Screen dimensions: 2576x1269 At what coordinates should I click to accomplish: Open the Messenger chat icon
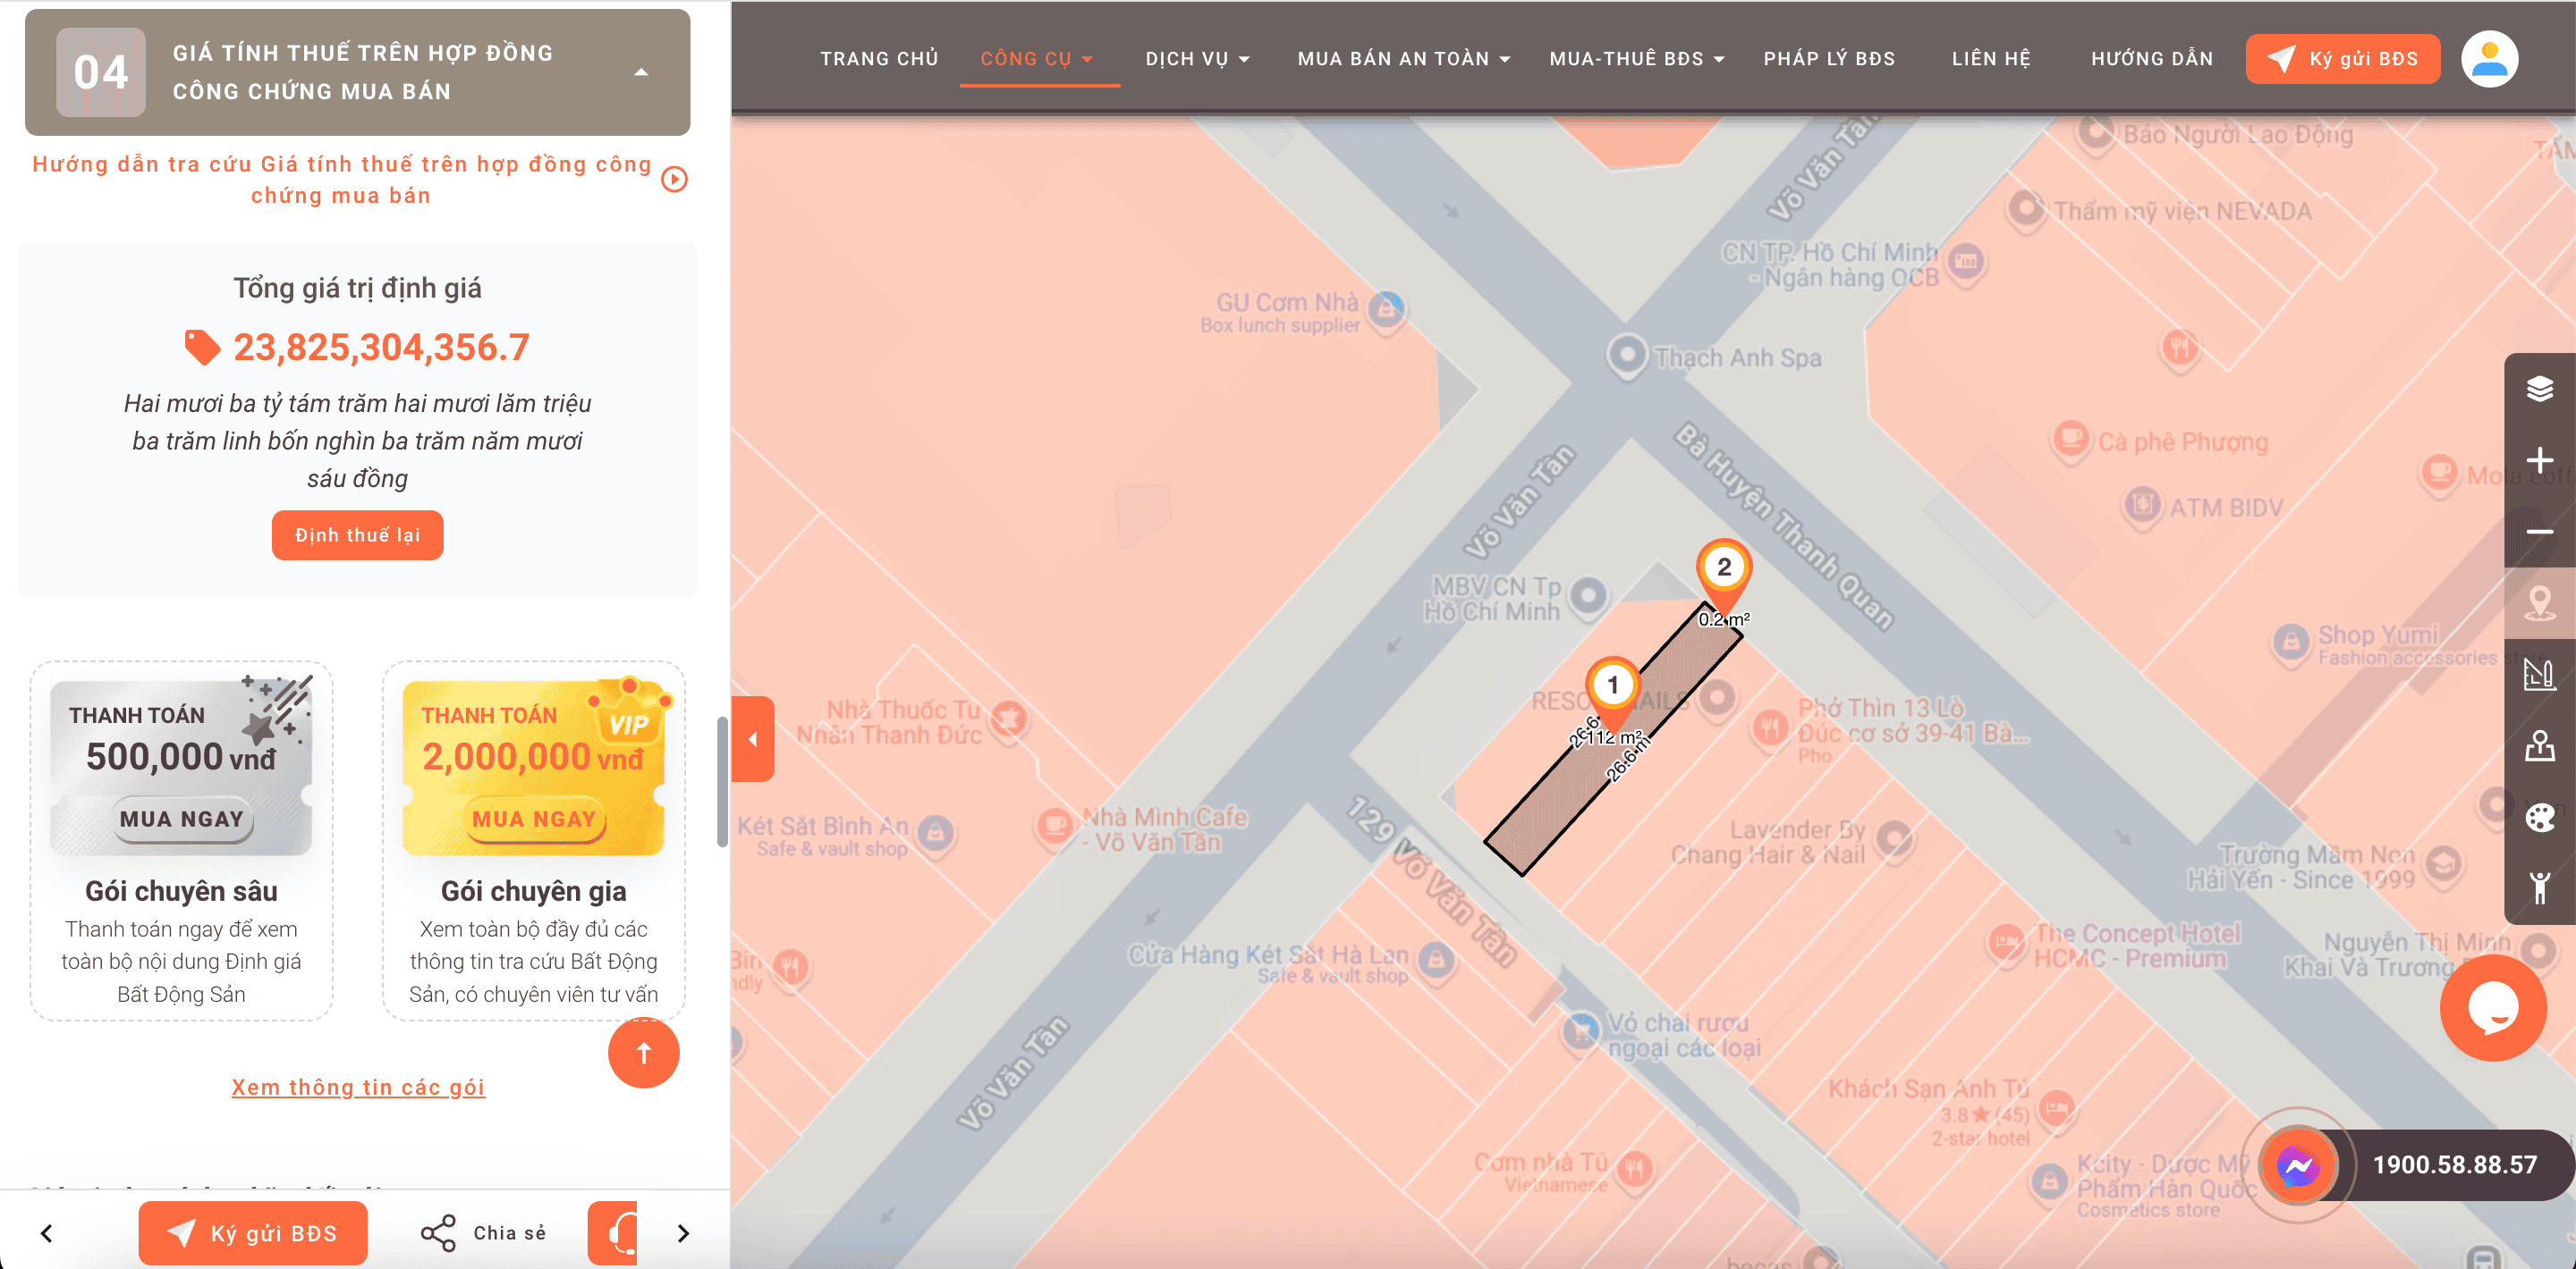click(2297, 1165)
